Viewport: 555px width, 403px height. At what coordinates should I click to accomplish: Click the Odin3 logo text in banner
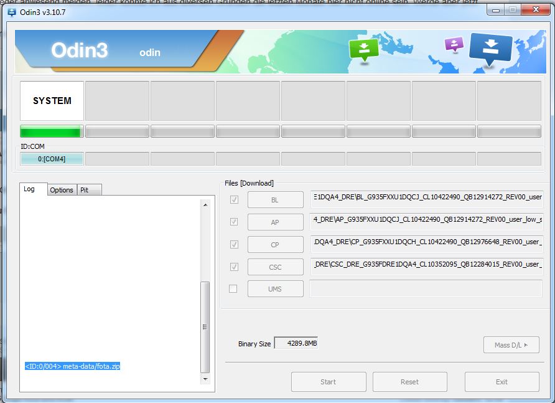point(79,50)
